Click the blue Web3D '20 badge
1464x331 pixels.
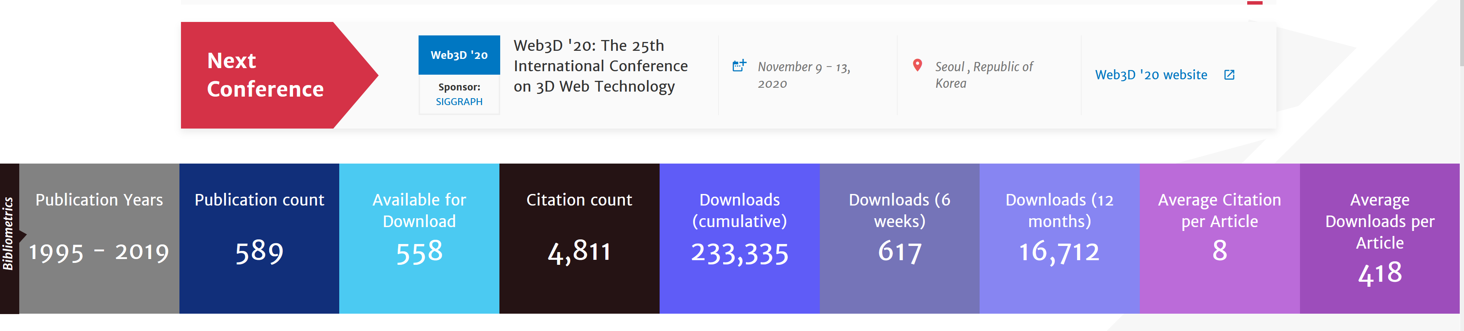[x=459, y=55]
